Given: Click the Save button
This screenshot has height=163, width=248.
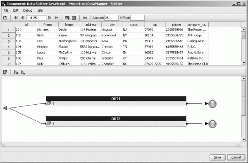Looking at the screenshot, I should (217, 157).
